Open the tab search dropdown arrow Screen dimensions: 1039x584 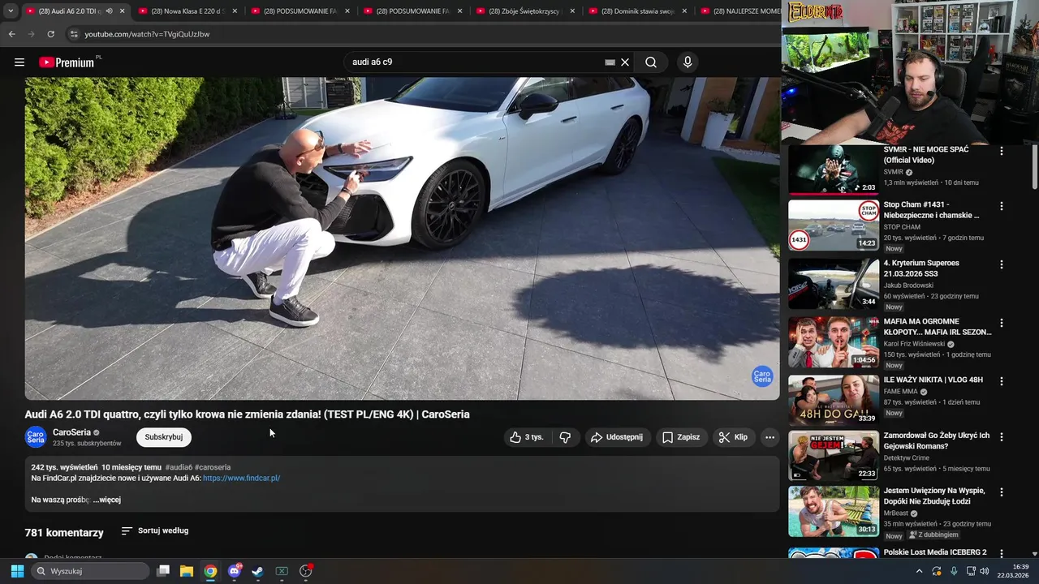coord(11,11)
